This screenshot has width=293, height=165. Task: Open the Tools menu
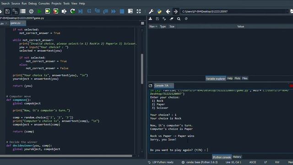pyautogui.click(x=66, y=3)
